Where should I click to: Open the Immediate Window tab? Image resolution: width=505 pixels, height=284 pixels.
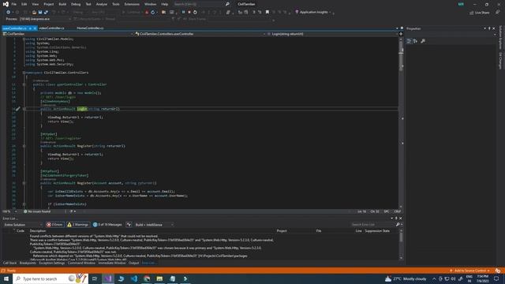pos(112,263)
